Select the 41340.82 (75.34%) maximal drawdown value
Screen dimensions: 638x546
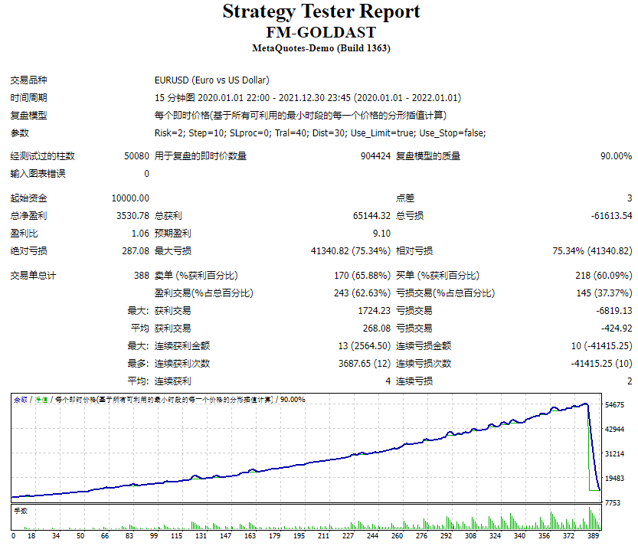pyautogui.click(x=351, y=251)
